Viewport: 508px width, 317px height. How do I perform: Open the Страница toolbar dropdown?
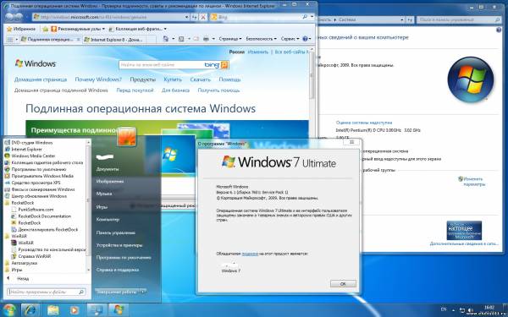(x=230, y=39)
